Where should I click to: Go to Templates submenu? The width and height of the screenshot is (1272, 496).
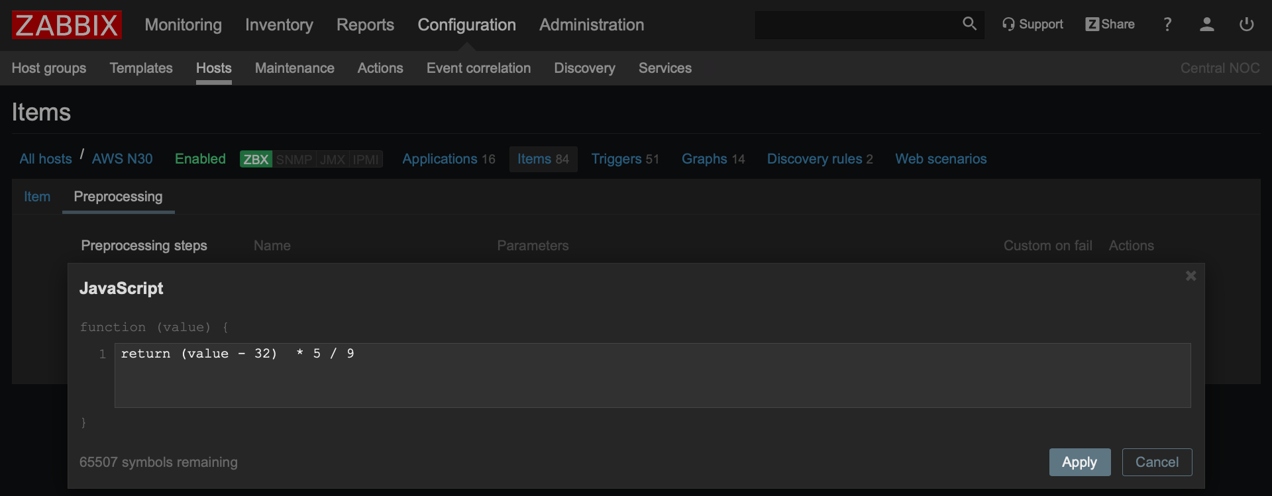141,68
